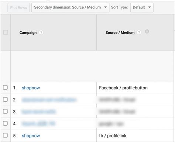
Task: Click the Plot Rows button
Action: [18, 7]
